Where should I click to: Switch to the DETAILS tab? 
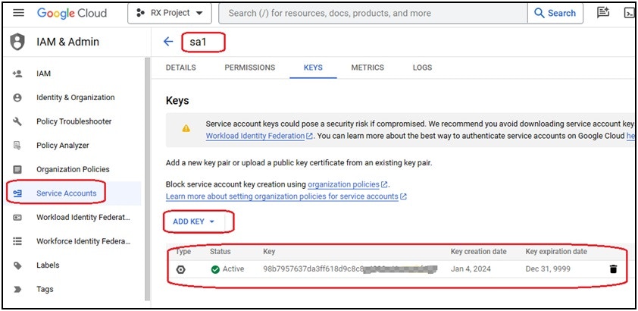coord(180,68)
